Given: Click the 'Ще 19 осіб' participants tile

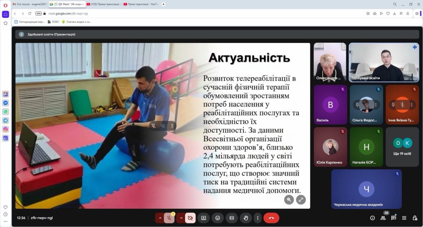Looking at the screenshot, I should pos(402,147).
